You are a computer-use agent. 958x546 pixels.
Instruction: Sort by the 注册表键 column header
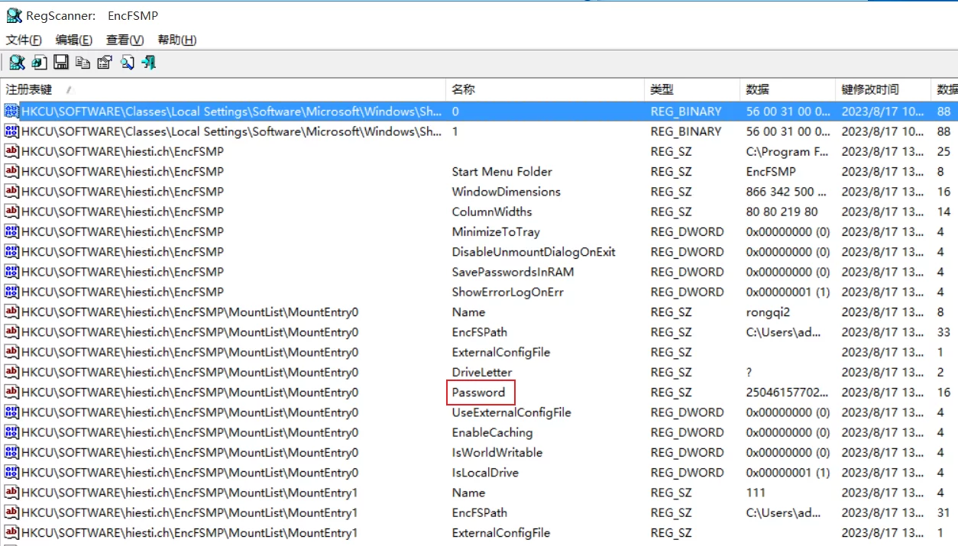29,89
